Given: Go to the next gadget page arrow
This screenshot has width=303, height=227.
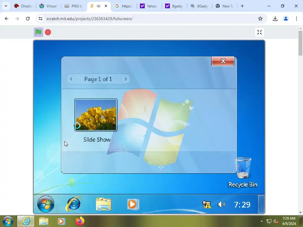Looking at the screenshot, I should click(126, 79).
